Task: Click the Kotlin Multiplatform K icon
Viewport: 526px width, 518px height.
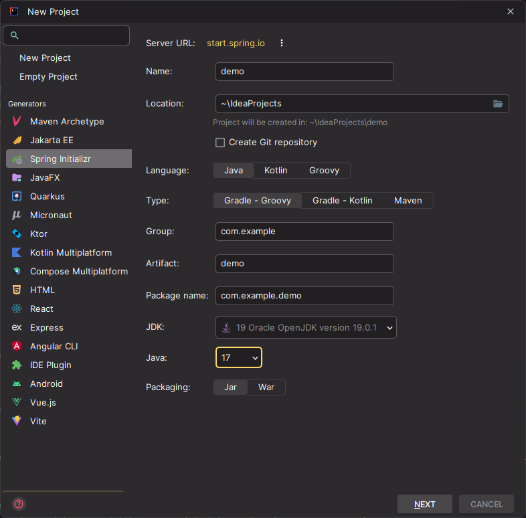Action: (x=17, y=252)
